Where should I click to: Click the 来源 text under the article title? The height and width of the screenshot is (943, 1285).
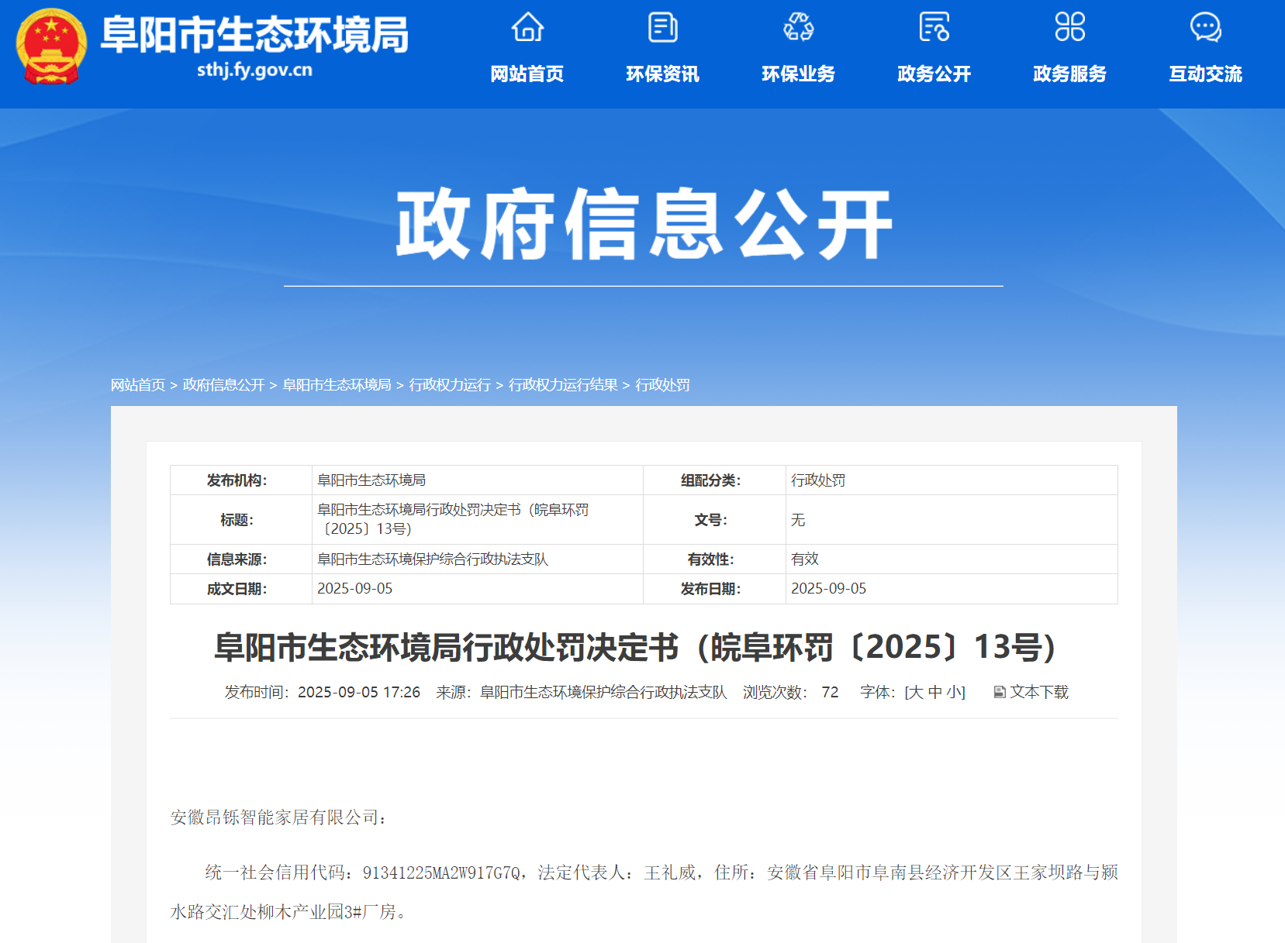tap(582, 692)
